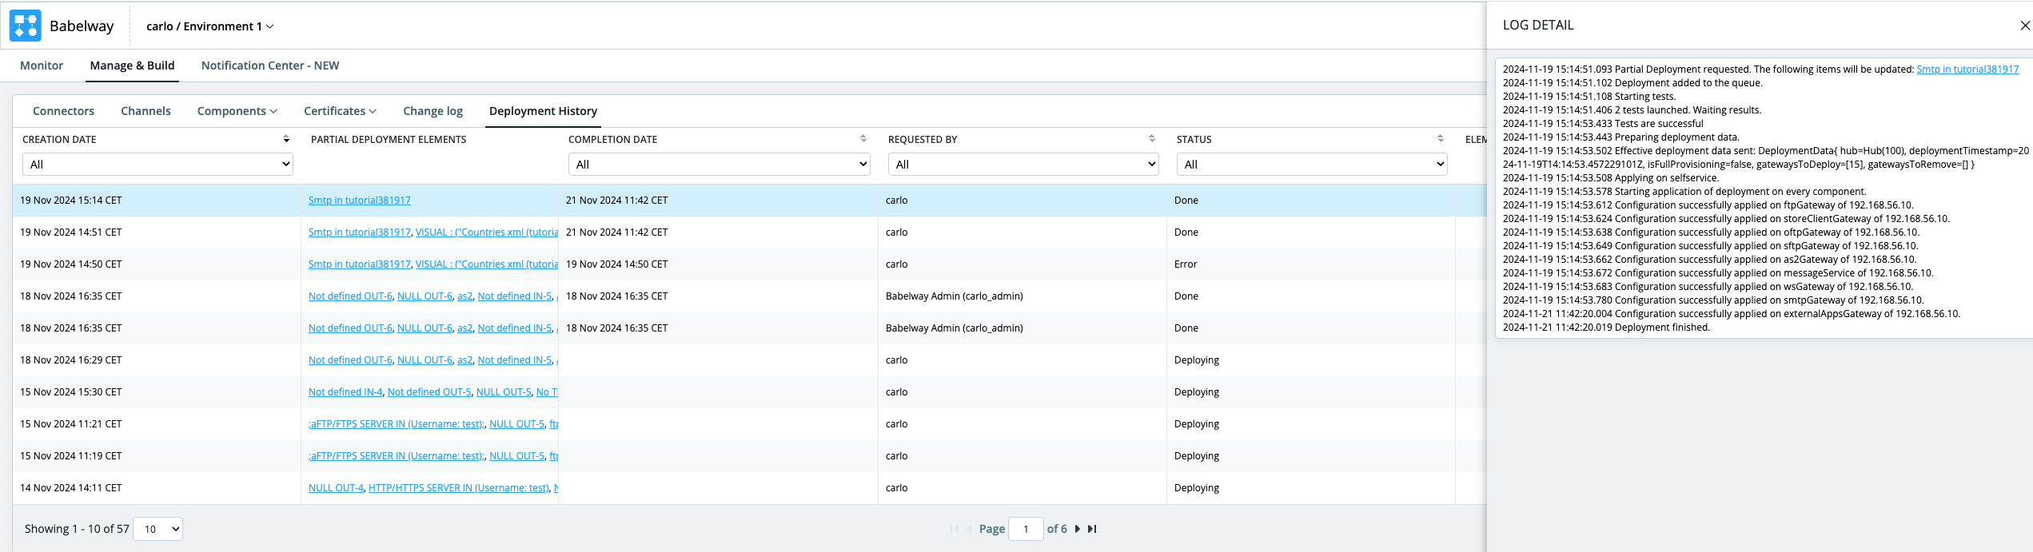Viewport: 2033px width, 552px height.
Task: Go to next page arrow
Action: [1078, 529]
